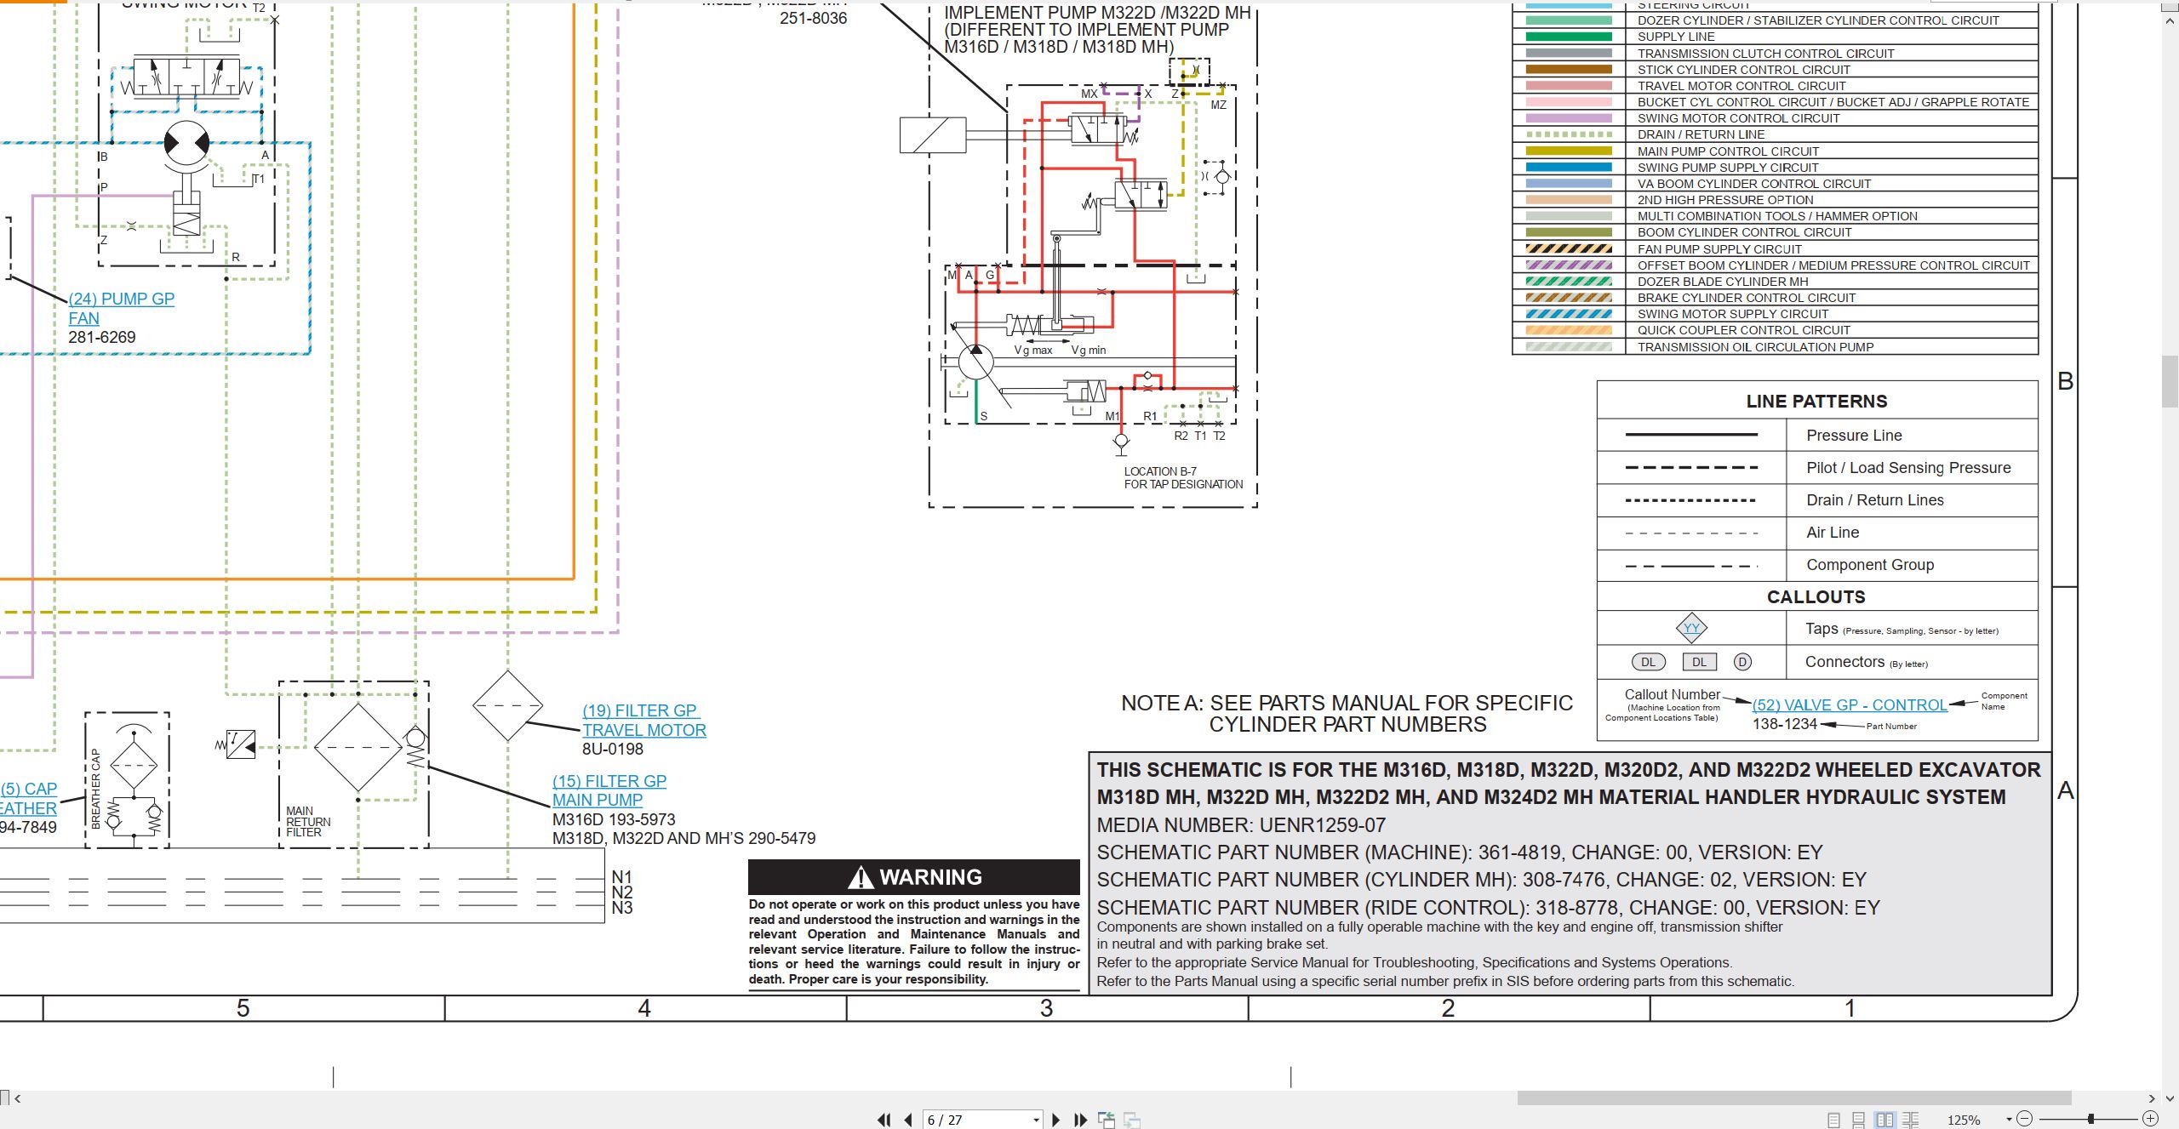Click part number 138-1234 in callout

[x=1784, y=723]
